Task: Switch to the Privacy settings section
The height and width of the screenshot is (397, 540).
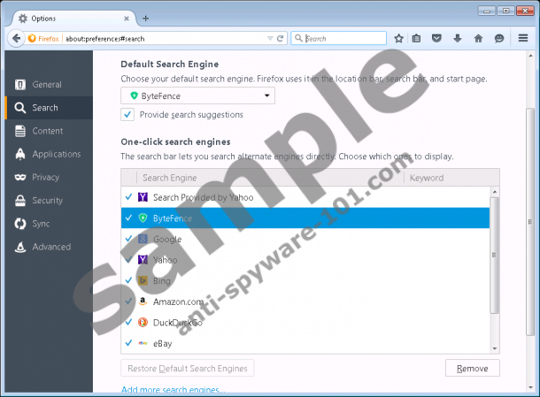Action: (45, 178)
